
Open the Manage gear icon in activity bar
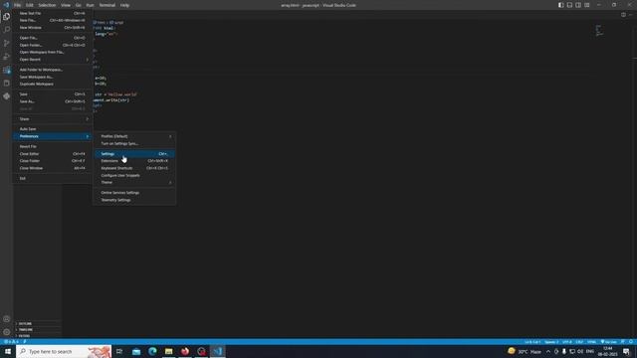coord(7,332)
